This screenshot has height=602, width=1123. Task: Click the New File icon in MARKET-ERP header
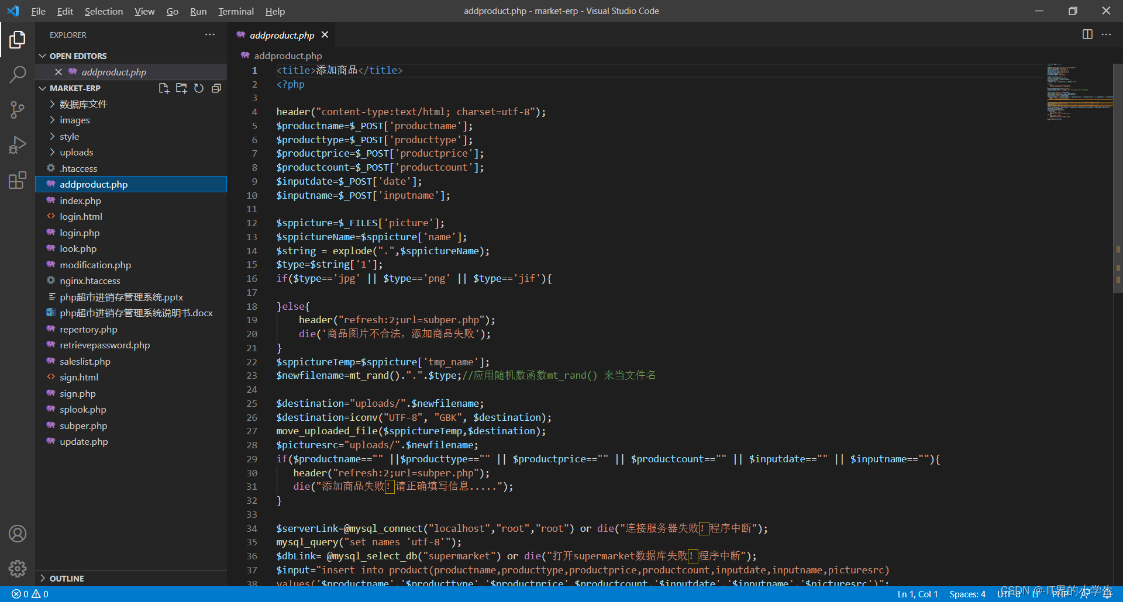[164, 88]
